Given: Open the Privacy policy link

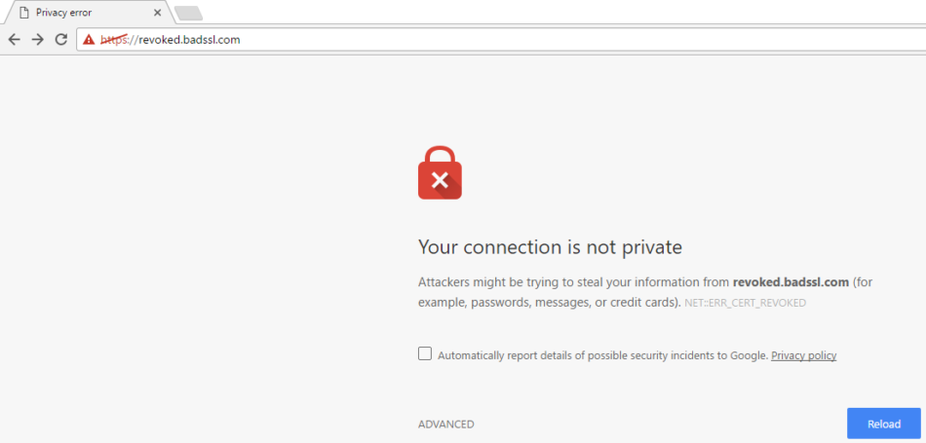Looking at the screenshot, I should (x=803, y=355).
